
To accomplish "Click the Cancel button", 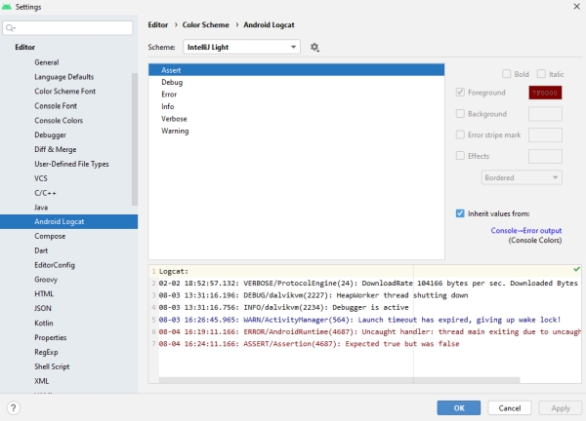I will (x=510, y=408).
